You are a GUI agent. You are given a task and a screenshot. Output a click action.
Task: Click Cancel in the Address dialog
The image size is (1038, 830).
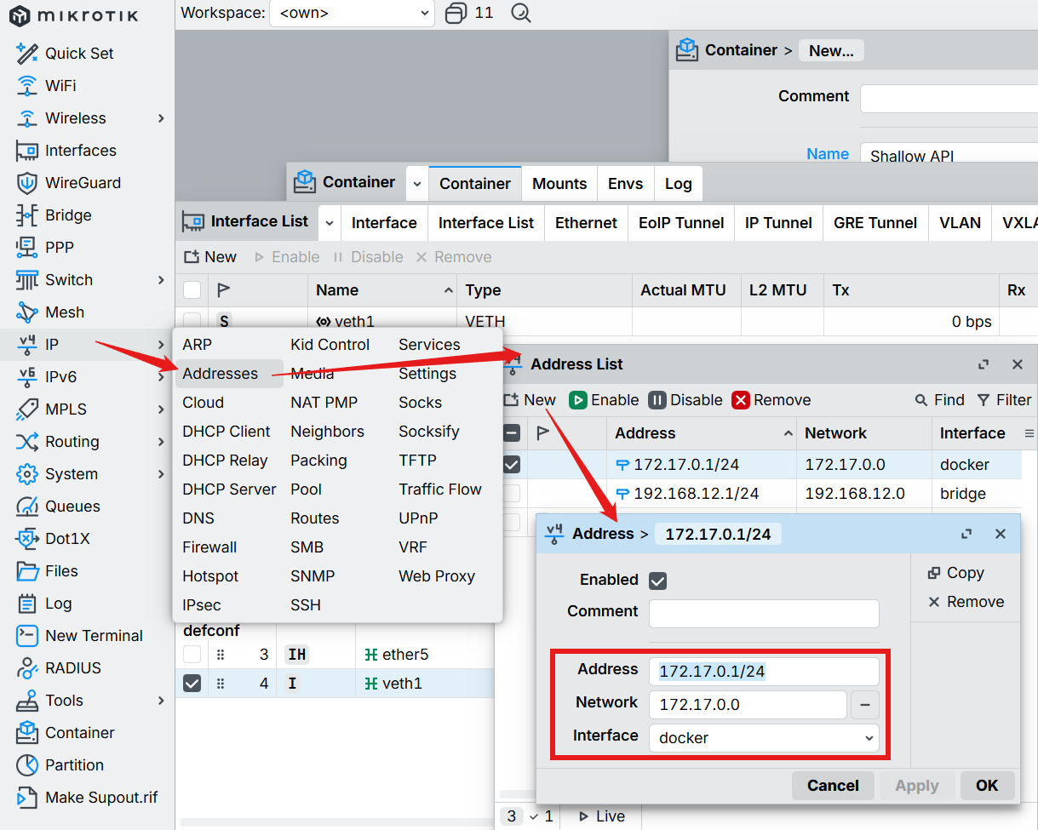(x=832, y=786)
